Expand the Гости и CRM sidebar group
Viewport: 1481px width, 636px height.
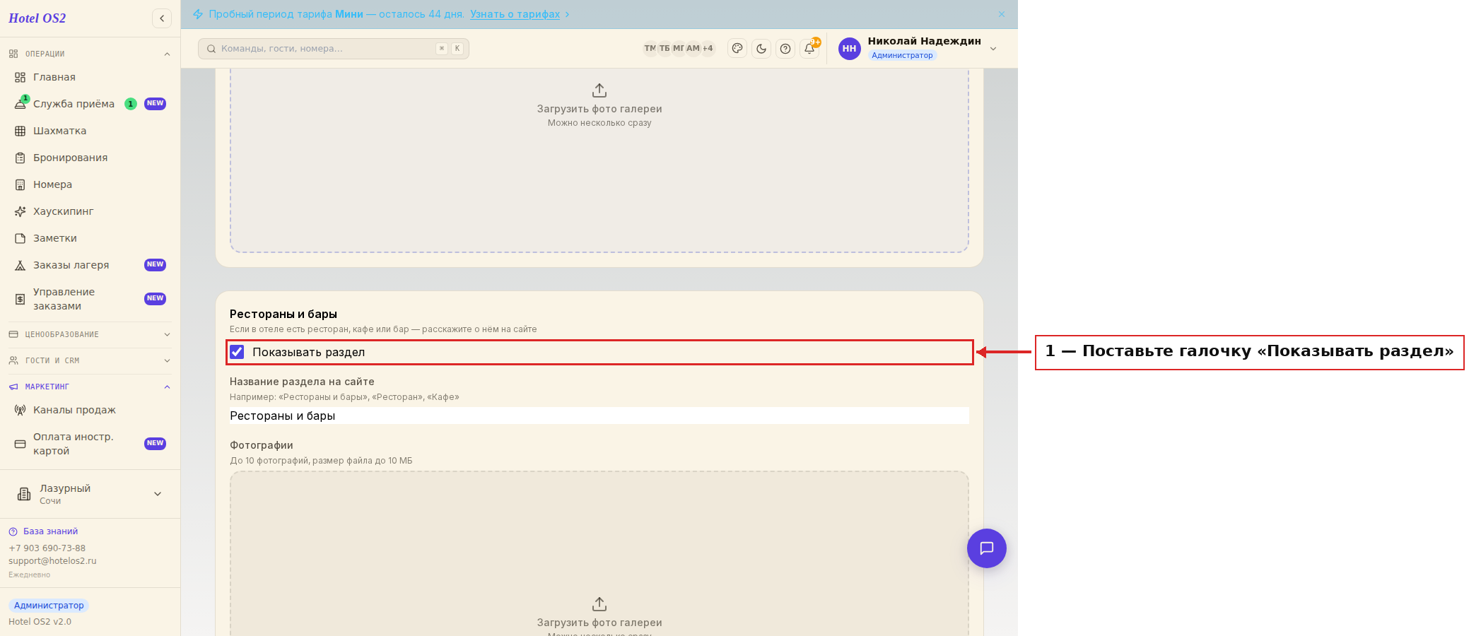pos(90,360)
